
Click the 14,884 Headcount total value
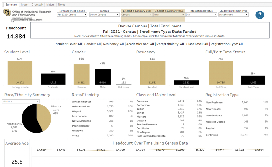click(16, 37)
